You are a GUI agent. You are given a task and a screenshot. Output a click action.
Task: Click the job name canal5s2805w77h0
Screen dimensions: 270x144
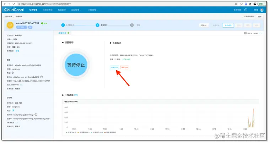click(x=27, y=23)
